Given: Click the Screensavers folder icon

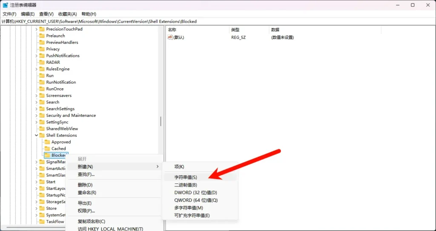Looking at the screenshot, I should point(42,96).
